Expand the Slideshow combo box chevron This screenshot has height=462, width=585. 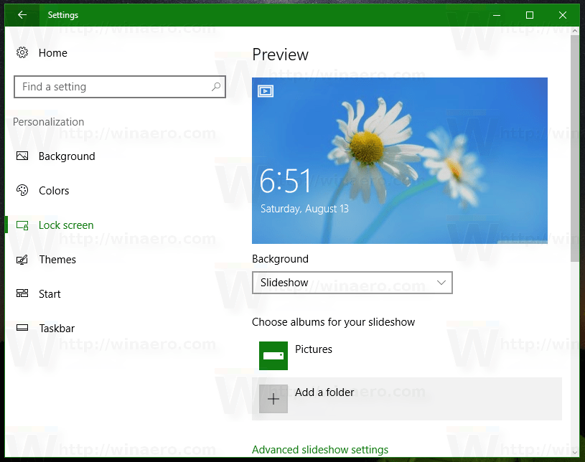441,283
